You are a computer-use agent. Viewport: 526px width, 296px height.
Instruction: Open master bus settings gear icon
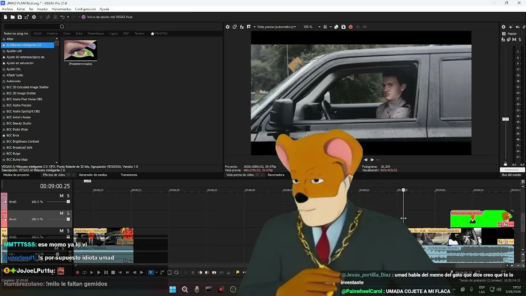point(503,27)
